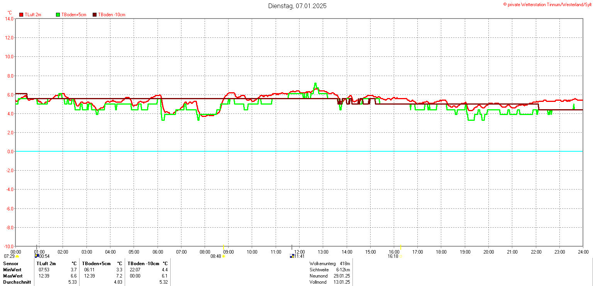The image size is (593, 286).
Task: Click the 12:00 label on the time axis
Action: coord(300,252)
